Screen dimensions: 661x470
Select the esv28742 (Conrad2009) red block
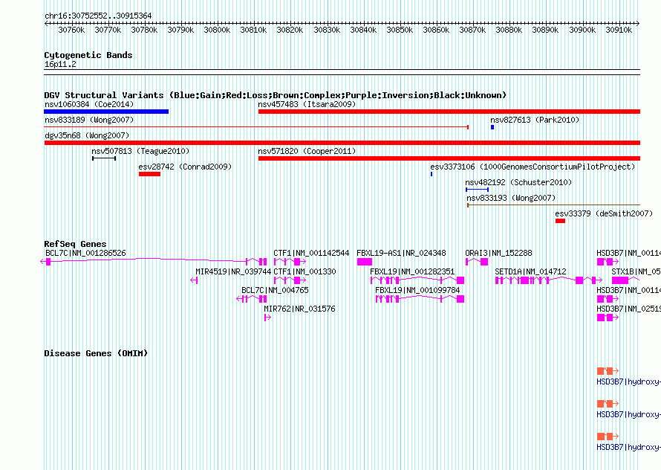point(149,174)
